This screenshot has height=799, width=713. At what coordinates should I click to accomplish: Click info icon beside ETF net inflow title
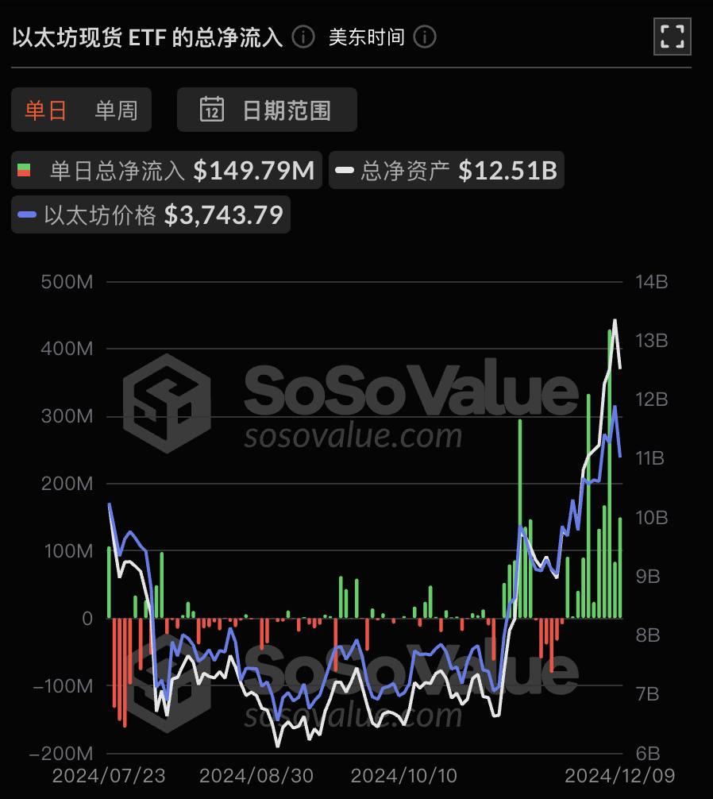pyautogui.click(x=303, y=37)
